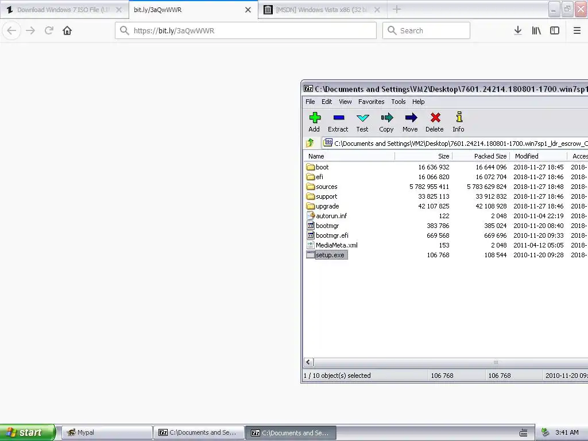Click the browser URL address field
The width and height of the screenshot is (588, 441).
pyautogui.click(x=246, y=30)
